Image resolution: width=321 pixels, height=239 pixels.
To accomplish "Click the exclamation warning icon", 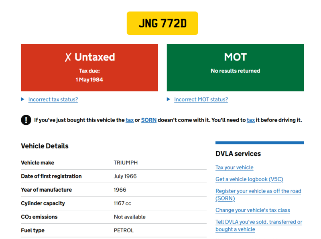I will pyautogui.click(x=26, y=120).
